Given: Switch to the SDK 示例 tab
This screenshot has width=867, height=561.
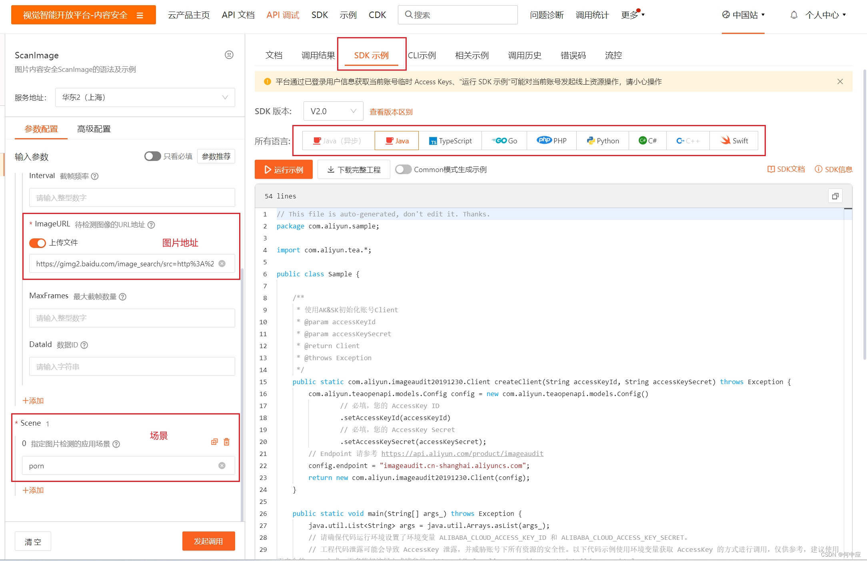Looking at the screenshot, I should pyautogui.click(x=371, y=55).
